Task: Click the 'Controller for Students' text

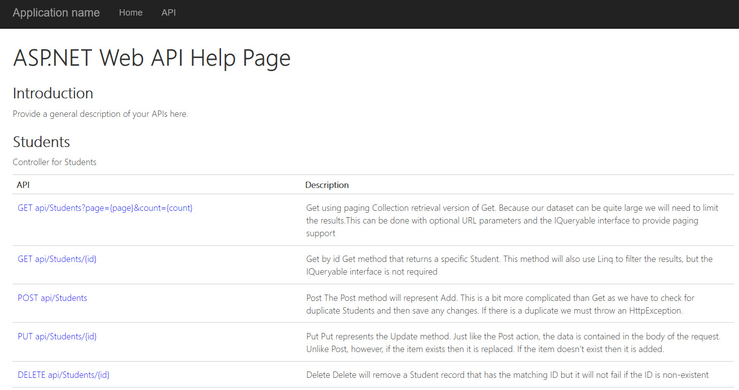Action: point(55,162)
